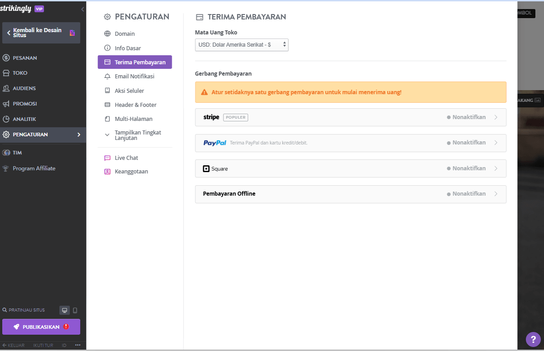The width and height of the screenshot is (544, 351).
Task: Open the help question mark bubble
Action: tap(533, 339)
